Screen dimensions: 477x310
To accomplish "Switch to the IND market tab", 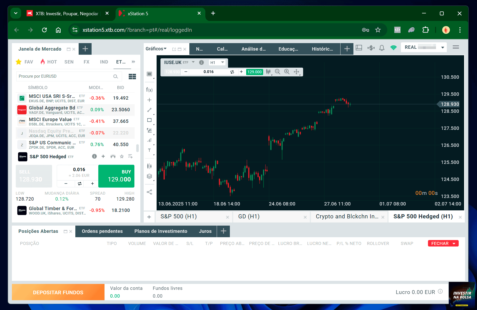I will click(104, 62).
